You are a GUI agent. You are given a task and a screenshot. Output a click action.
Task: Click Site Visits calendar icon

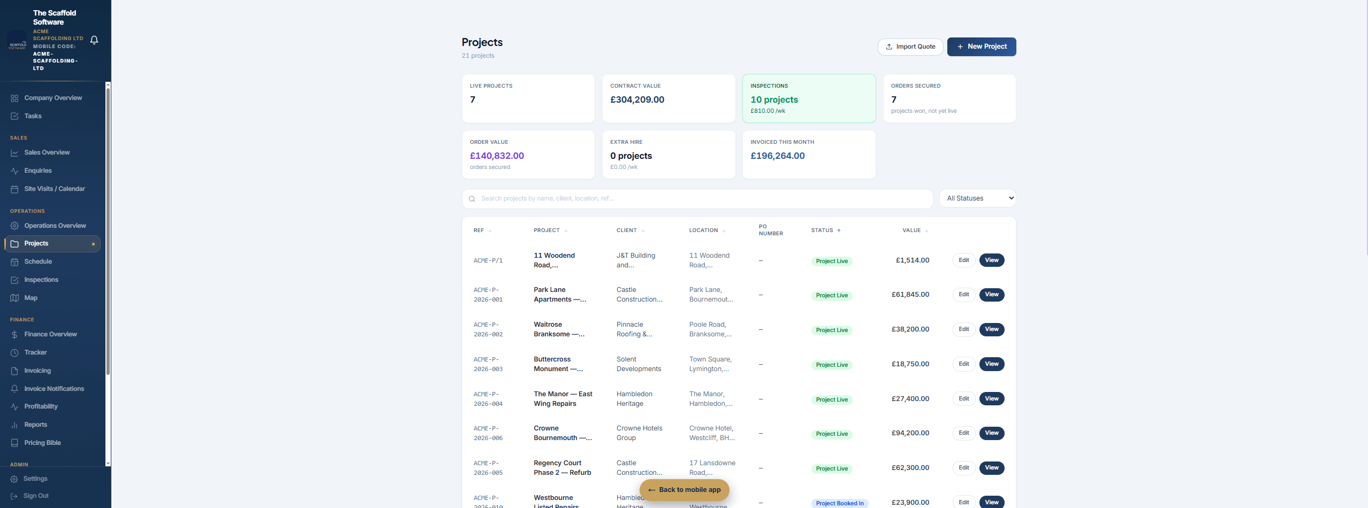[14, 189]
